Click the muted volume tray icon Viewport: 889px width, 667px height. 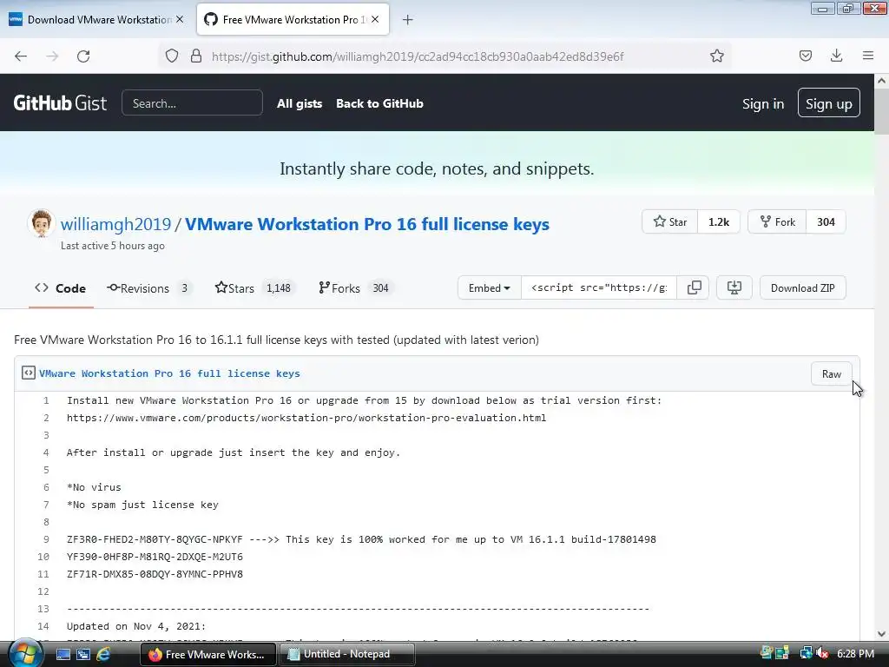(822, 653)
